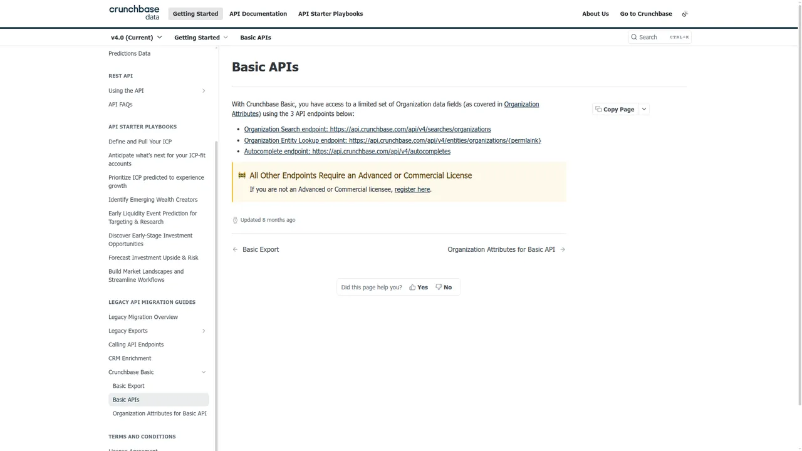This screenshot has height=451, width=802.
Task: Click the Copy Page clipboard icon
Action: (599, 109)
